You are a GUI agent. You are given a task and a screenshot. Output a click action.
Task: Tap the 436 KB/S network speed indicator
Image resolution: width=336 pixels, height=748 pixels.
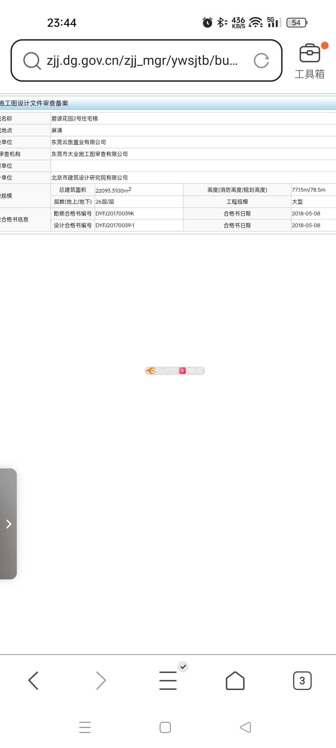pyautogui.click(x=238, y=23)
